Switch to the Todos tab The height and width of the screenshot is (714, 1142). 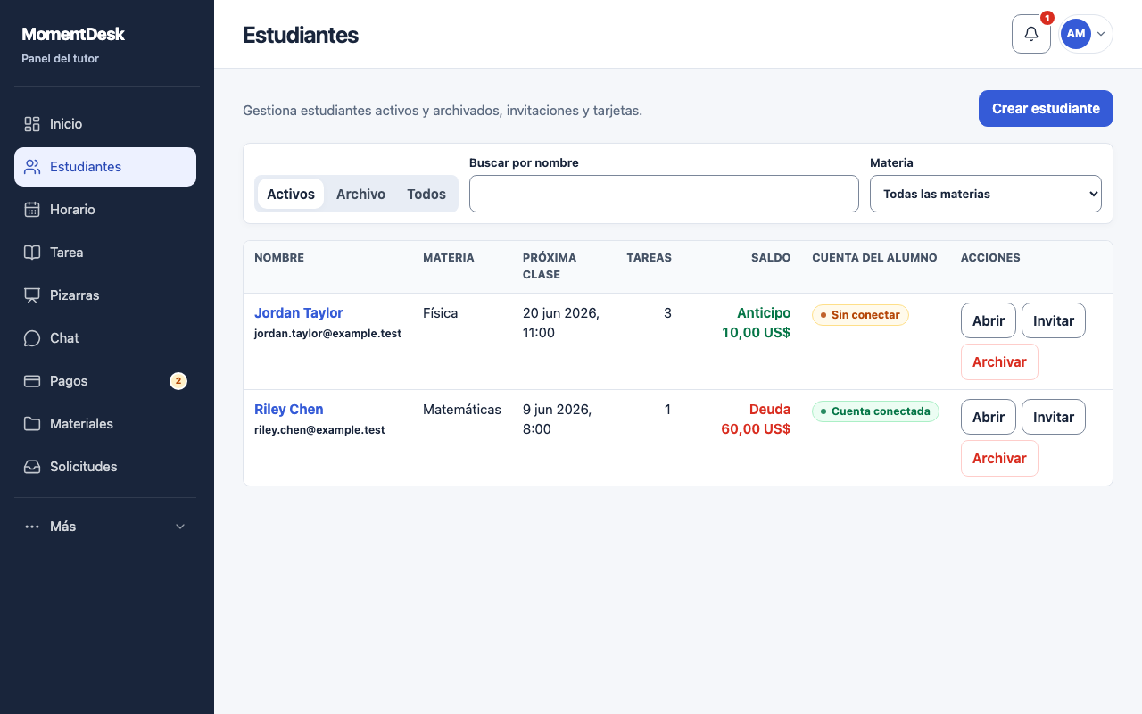pos(426,194)
